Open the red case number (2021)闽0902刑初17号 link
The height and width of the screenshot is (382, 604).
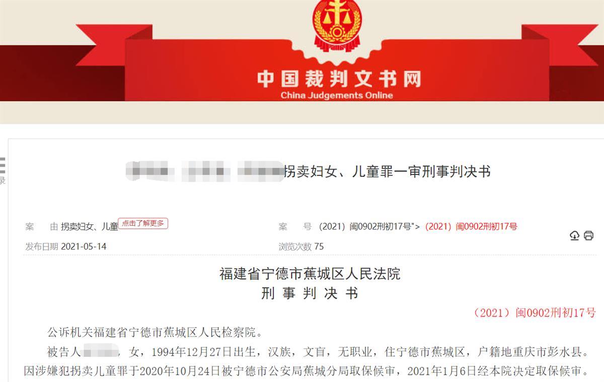click(x=471, y=227)
